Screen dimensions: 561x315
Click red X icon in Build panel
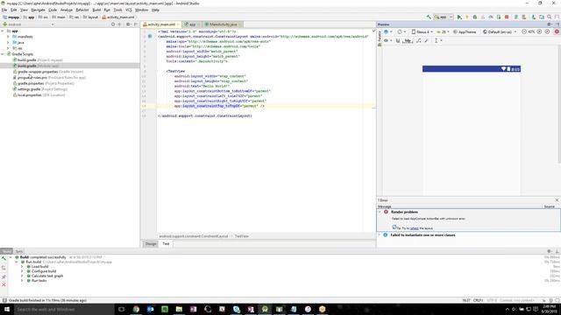pos(4,284)
